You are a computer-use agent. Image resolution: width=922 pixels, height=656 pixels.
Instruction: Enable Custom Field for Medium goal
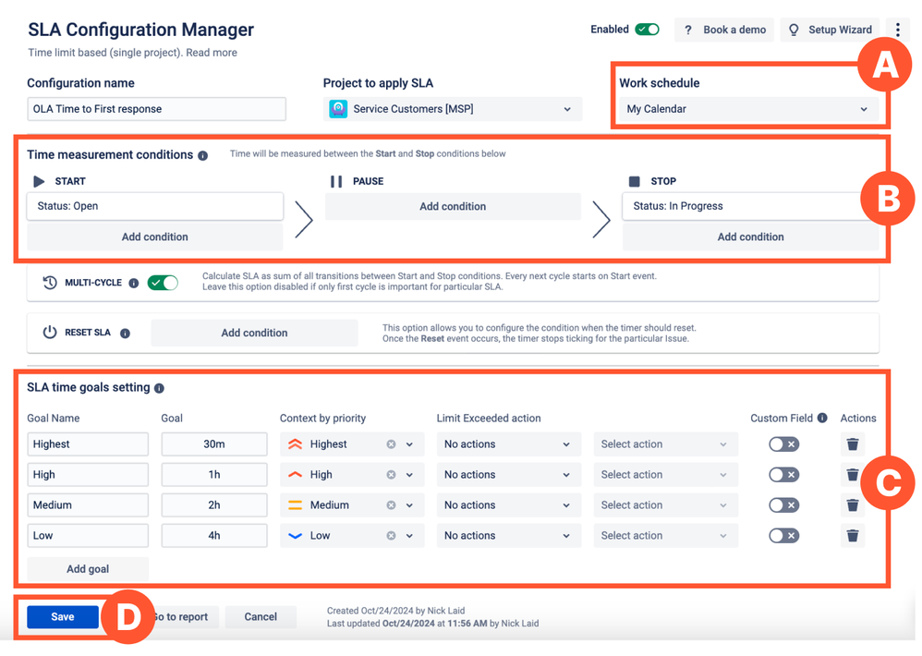pos(783,505)
